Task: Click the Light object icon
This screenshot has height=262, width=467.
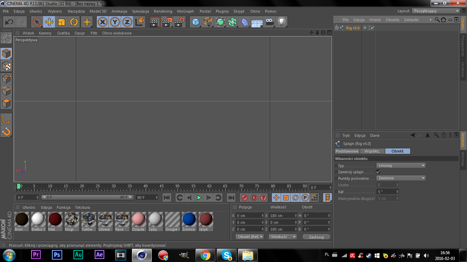Action: point(281,22)
